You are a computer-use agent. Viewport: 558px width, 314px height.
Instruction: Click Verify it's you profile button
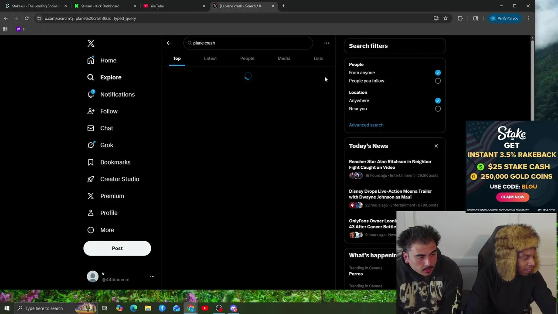[x=504, y=18]
